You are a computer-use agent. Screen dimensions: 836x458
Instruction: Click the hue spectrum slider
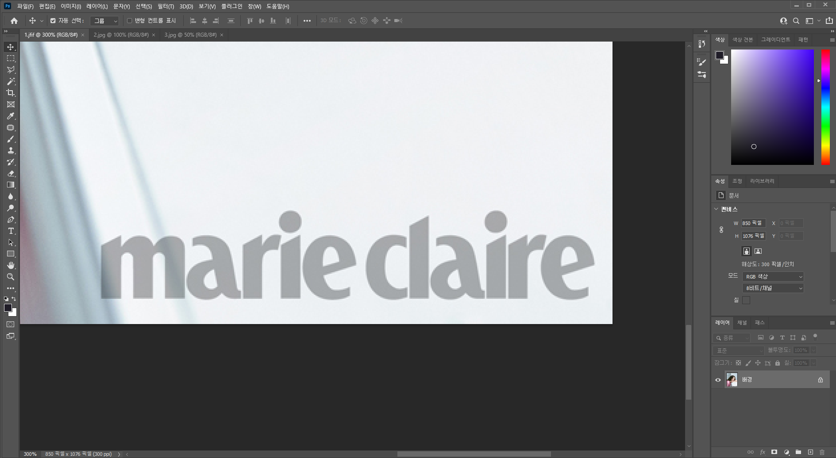coord(825,107)
